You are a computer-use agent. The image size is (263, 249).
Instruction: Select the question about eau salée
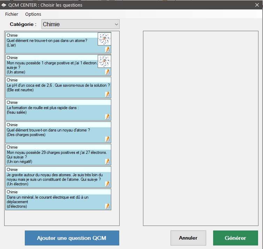[x=52, y=110]
